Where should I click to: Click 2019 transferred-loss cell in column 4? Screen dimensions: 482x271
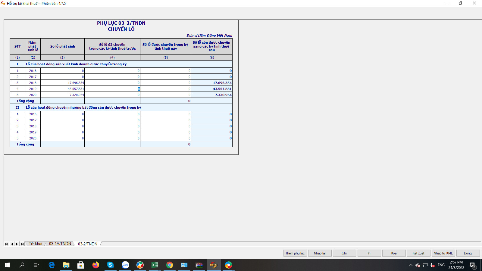click(112, 89)
